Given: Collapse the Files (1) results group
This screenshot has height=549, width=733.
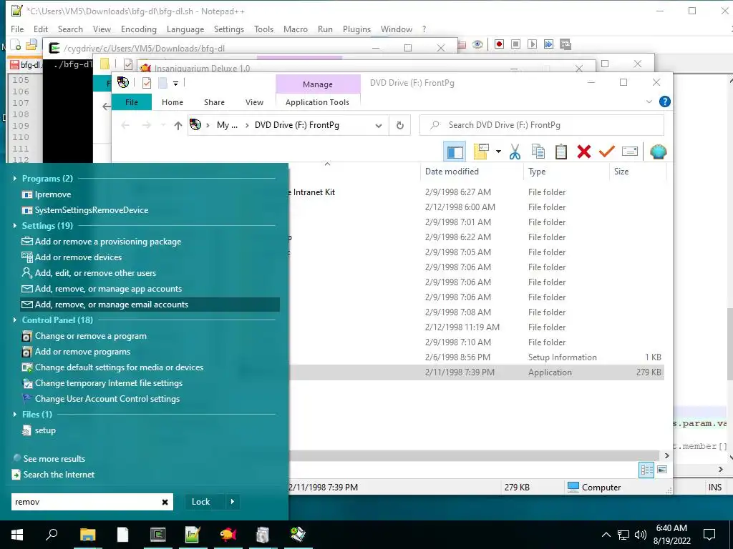Looking at the screenshot, I should coord(14,414).
